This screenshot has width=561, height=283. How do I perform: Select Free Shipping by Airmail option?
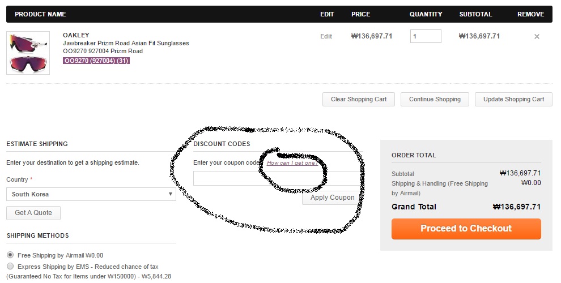[x=10, y=255]
